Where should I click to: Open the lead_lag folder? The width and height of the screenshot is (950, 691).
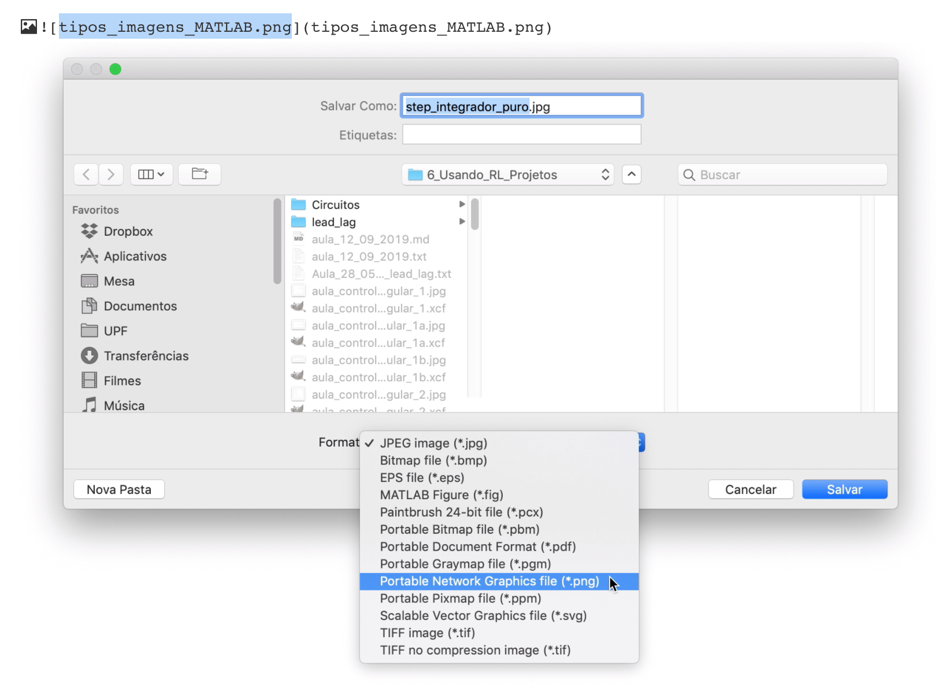[x=334, y=222]
